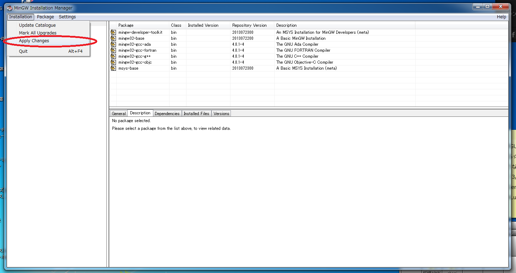
Task: Switch to the Dependencies tab
Action: (x=167, y=114)
